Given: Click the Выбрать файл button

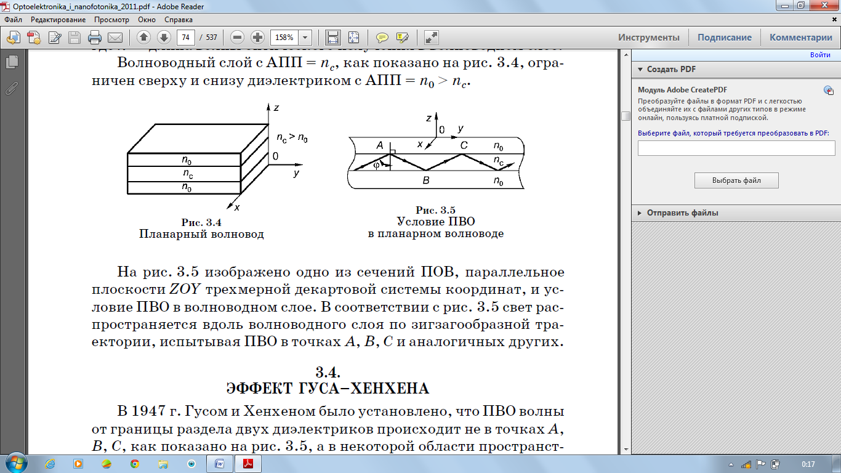Looking at the screenshot, I should (736, 180).
